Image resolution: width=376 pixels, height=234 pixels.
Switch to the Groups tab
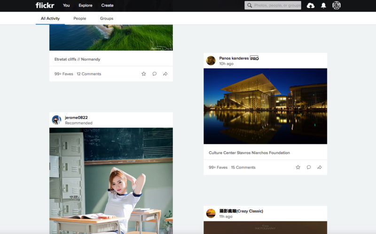(x=107, y=18)
